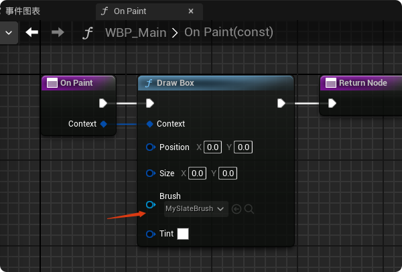Viewport: 402px width, 272px height.
Task: Go back with the left arrow
Action: click(x=32, y=32)
